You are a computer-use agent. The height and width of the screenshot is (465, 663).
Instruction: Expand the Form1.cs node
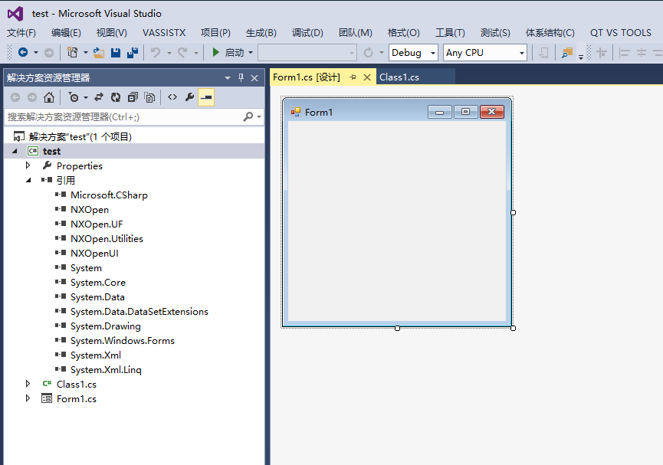(28, 398)
